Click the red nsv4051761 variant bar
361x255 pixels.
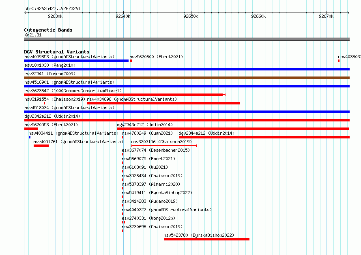pos(41,146)
